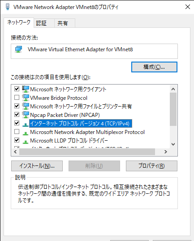This screenshot has height=241, width=194.
Task: Click the vertical scrollbar thumb in list
Action: pyautogui.click(x=173, y=109)
